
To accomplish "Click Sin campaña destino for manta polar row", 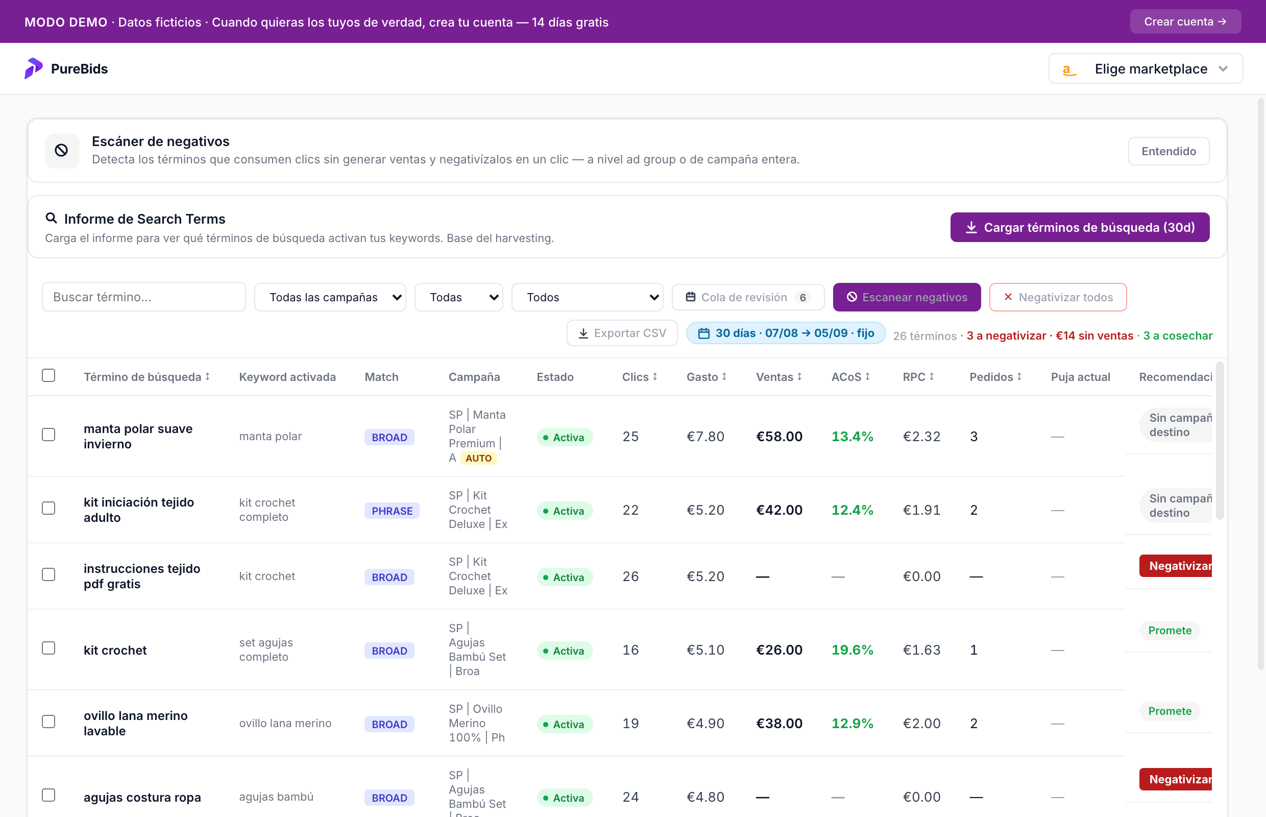I will click(x=1175, y=425).
